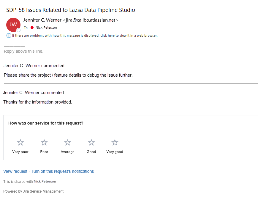Click the Average rating label
This screenshot has height=213, width=258.
67,152
